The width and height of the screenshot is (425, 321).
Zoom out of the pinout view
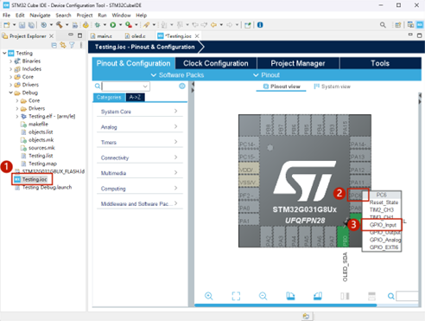coord(263,296)
